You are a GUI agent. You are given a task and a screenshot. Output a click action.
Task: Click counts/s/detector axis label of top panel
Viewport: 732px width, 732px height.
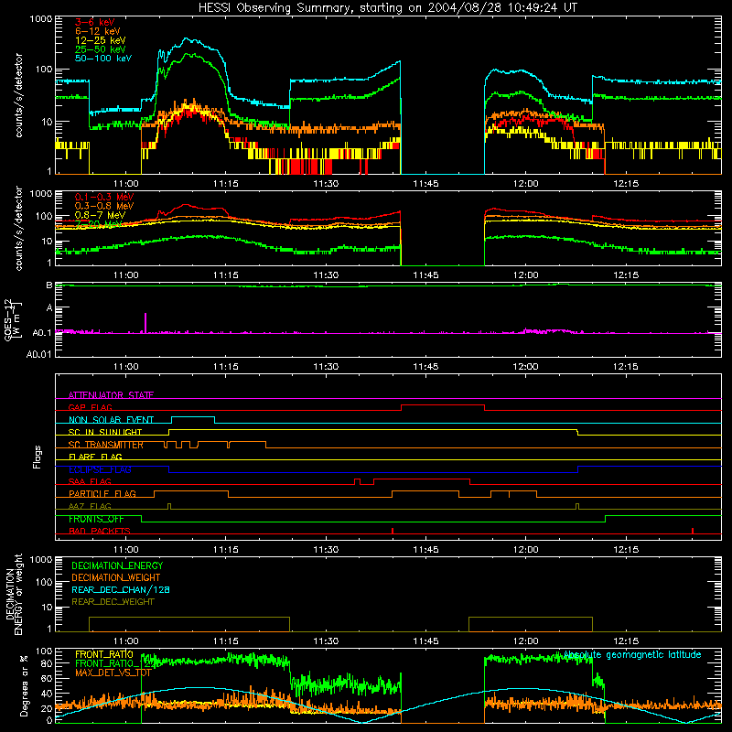[18, 95]
